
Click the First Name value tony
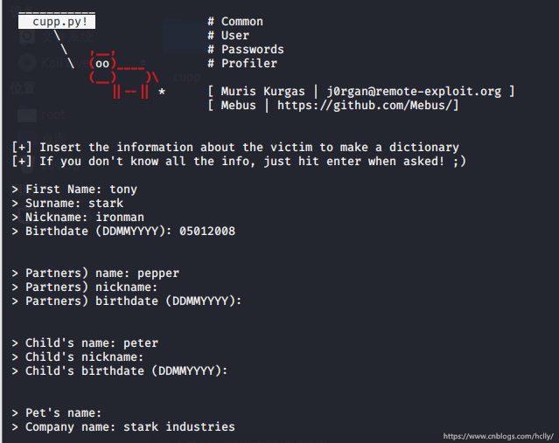tap(122, 189)
